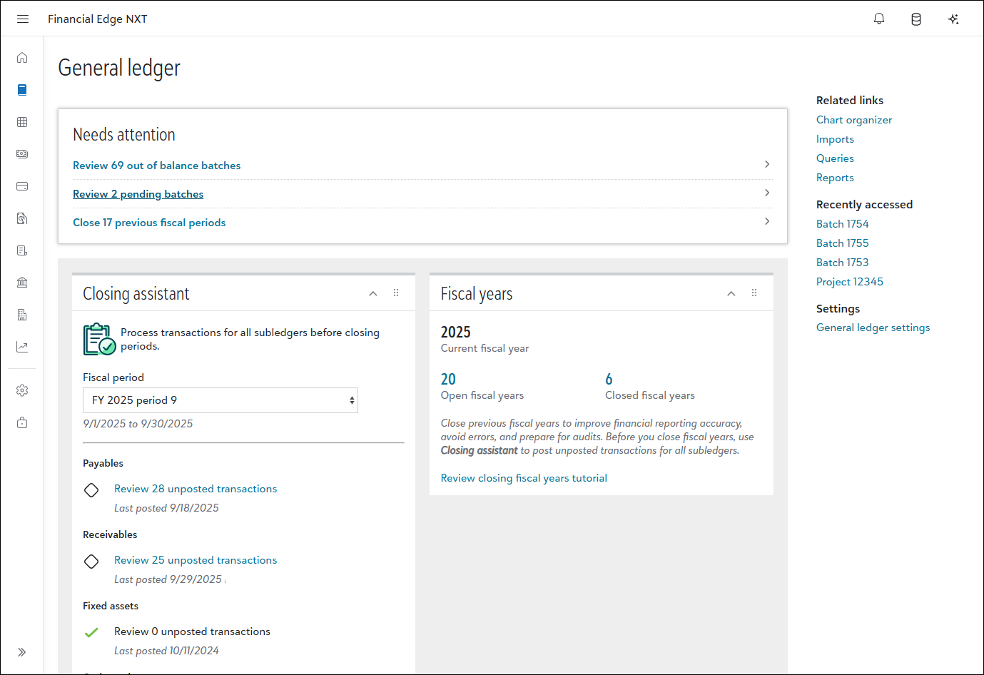Viewport: 984px width, 675px height.
Task: Click the Receivables unposted status diamond
Action: point(91,562)
